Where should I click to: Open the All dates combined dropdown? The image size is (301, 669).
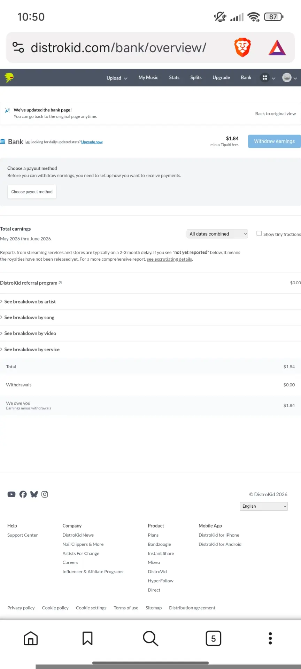[x=217, y=234]
